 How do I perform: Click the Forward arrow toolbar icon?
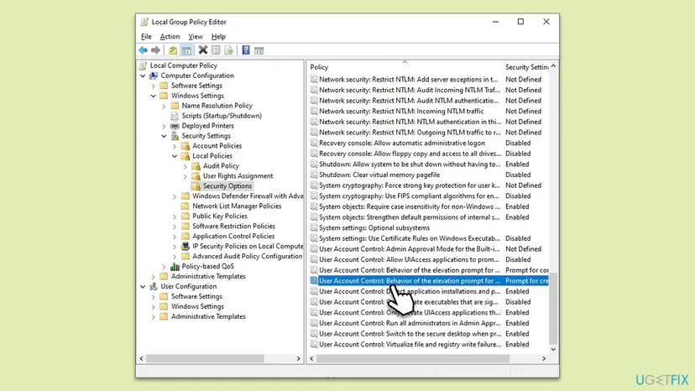pyautogui.click(x=155, y=50)
